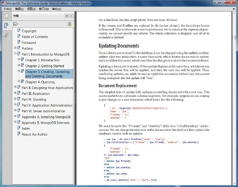Go to Part V. Application Administration
The width and height of the screenshot is (238, 187).
47,105
